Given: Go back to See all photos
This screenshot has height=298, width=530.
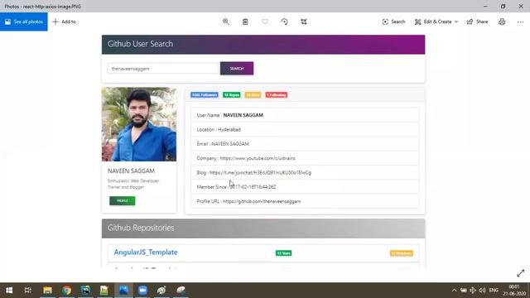Looking at the screenshot, I should point(24,22).
